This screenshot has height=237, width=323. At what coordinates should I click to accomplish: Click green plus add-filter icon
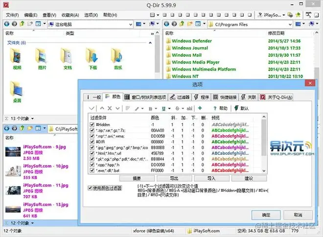pos(200,108)
